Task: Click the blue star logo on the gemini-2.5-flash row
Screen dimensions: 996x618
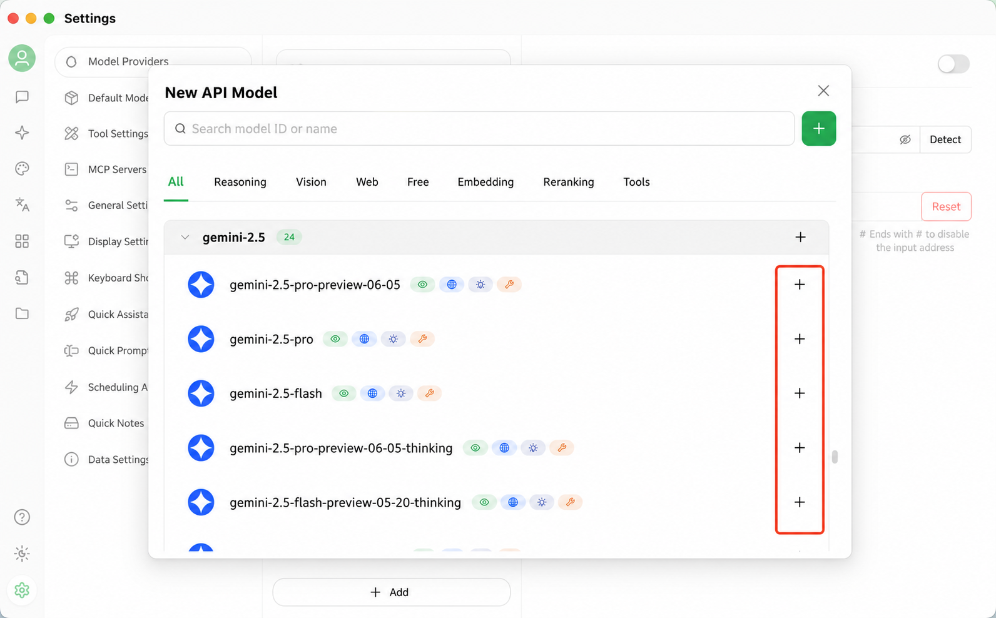Action: click(201, 393)
